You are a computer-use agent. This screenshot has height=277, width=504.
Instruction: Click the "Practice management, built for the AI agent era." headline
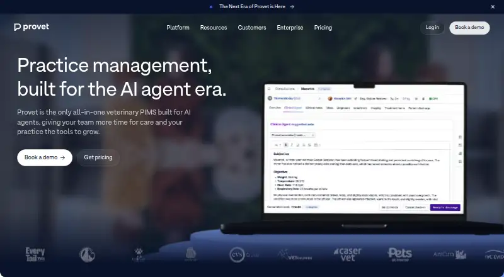pyautogui.click(x=122, y=77)
